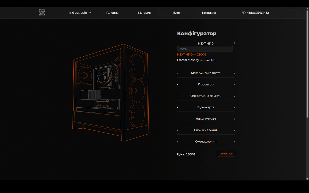Open the Магазин menu item

point(144,13)
